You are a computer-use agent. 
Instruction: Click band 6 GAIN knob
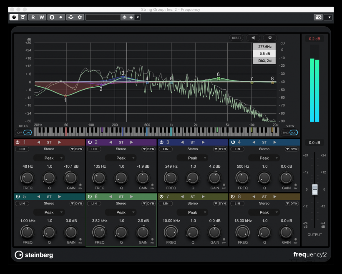point(143,232)
